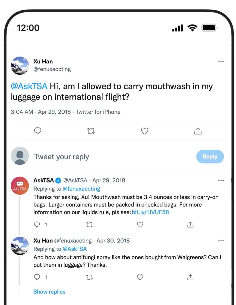Screen dimensions: 236x305
Task: Open the AskTSA profile avatar
Action: (20, 186)
